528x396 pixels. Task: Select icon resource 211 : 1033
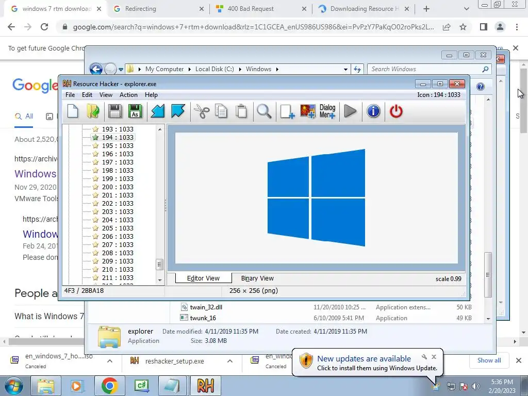tap(118, 277)
